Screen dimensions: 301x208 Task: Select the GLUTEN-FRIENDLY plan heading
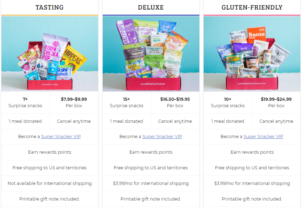(x=252, y=7)
